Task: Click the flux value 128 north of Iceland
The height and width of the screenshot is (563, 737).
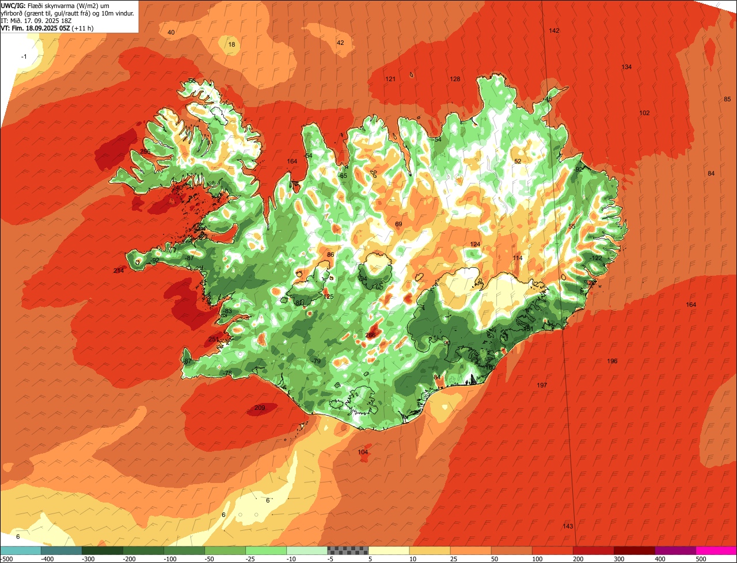Action: (x=455, y=79)
